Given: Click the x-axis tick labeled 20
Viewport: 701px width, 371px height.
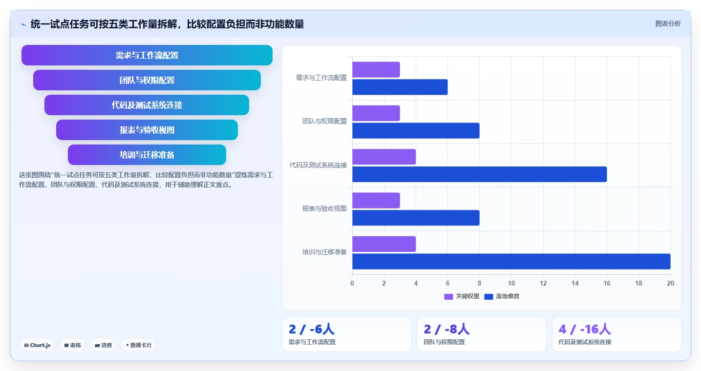Looking at the screenshot, I should pos(670,284).
